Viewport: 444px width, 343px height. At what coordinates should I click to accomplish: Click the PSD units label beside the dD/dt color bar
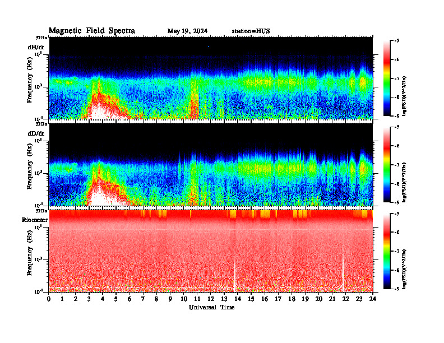pos(404,182)
